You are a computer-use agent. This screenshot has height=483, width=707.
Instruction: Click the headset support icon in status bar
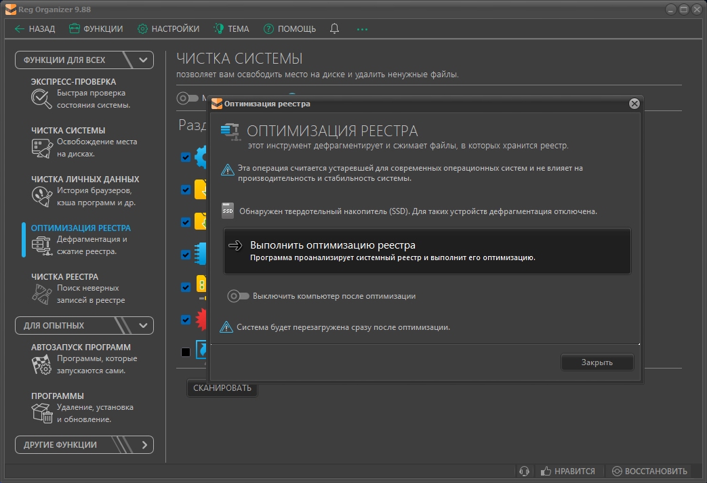(x=524, y=471)
